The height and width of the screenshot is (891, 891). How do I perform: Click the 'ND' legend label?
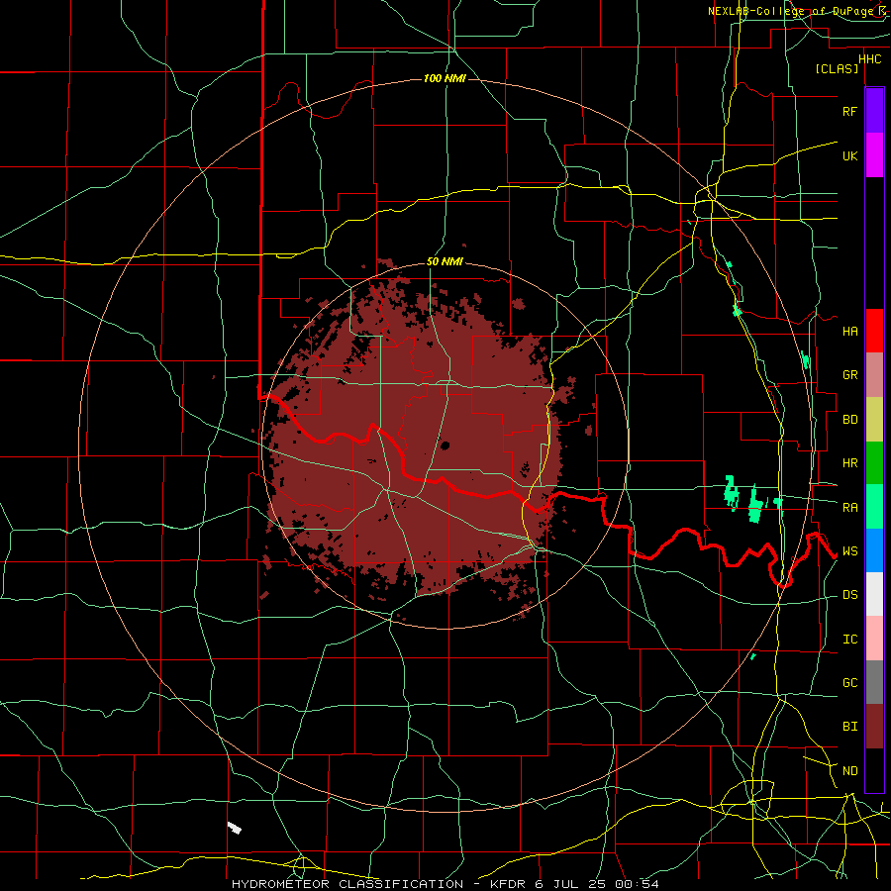(x=850, y=770)
